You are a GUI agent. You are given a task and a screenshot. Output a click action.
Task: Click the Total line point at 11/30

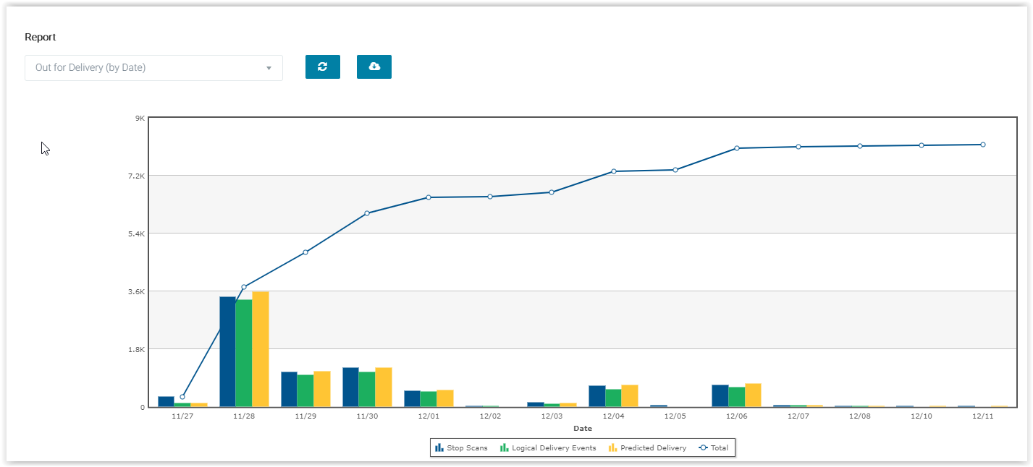click(x=367, y=213)
